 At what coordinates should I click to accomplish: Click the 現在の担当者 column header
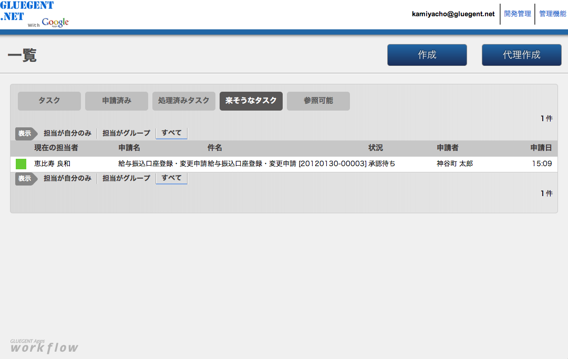[x=56, y=148]
